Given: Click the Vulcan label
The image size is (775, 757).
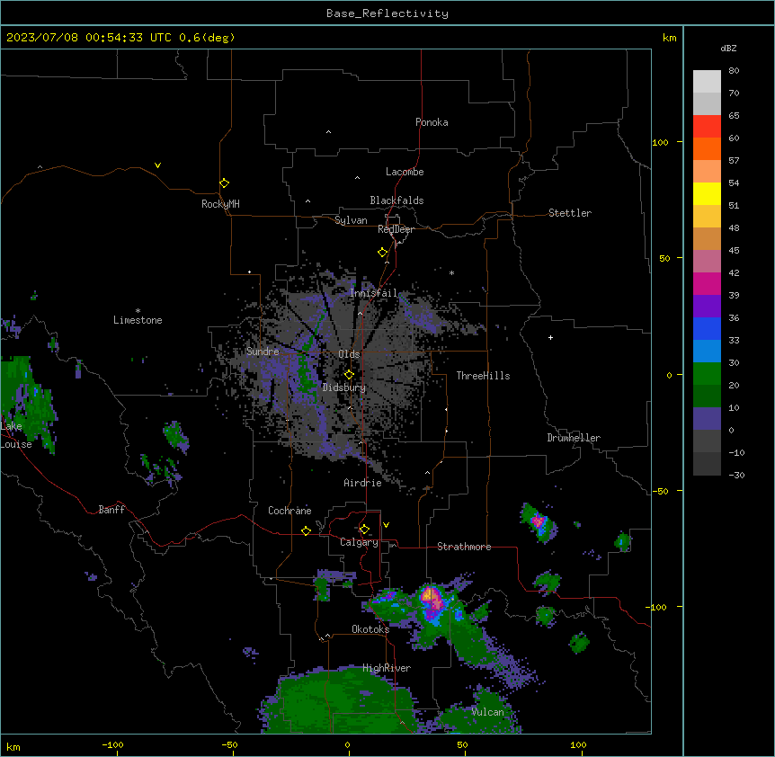Looking at the screenshot, I should (x=487, y=712).
